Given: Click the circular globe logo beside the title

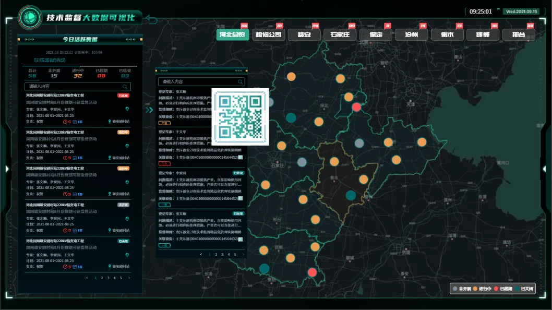Looking at the screenshot, I should coord(30,17).
